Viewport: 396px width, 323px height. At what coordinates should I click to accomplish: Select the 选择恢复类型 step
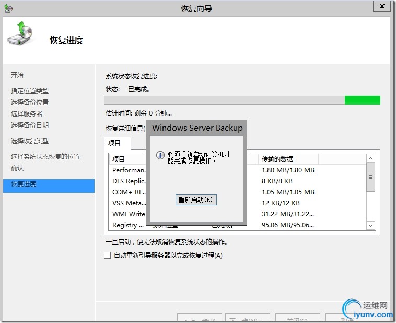tap(30, 141)
